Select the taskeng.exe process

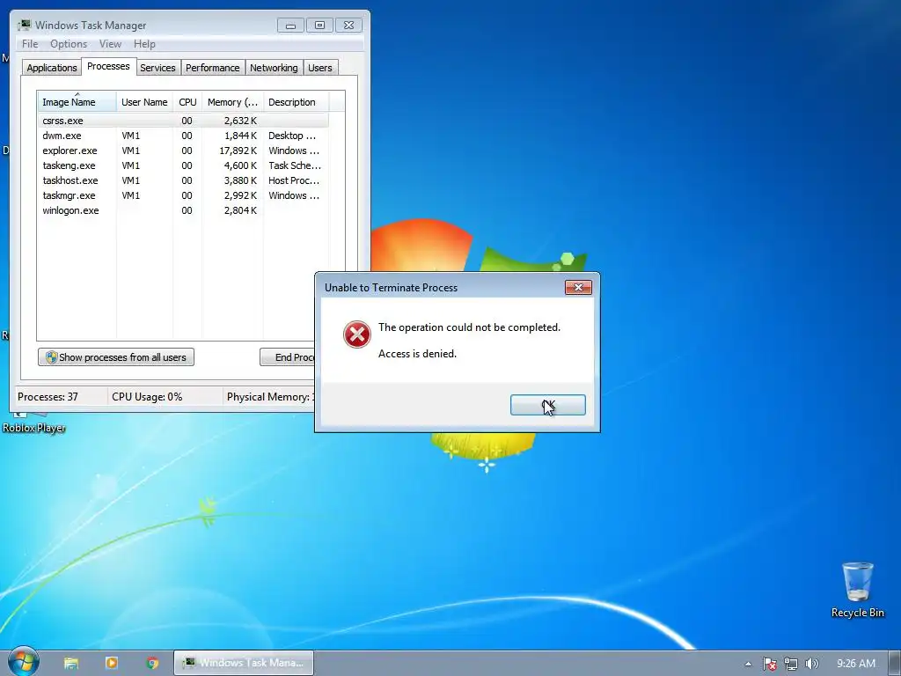(184, 165)
